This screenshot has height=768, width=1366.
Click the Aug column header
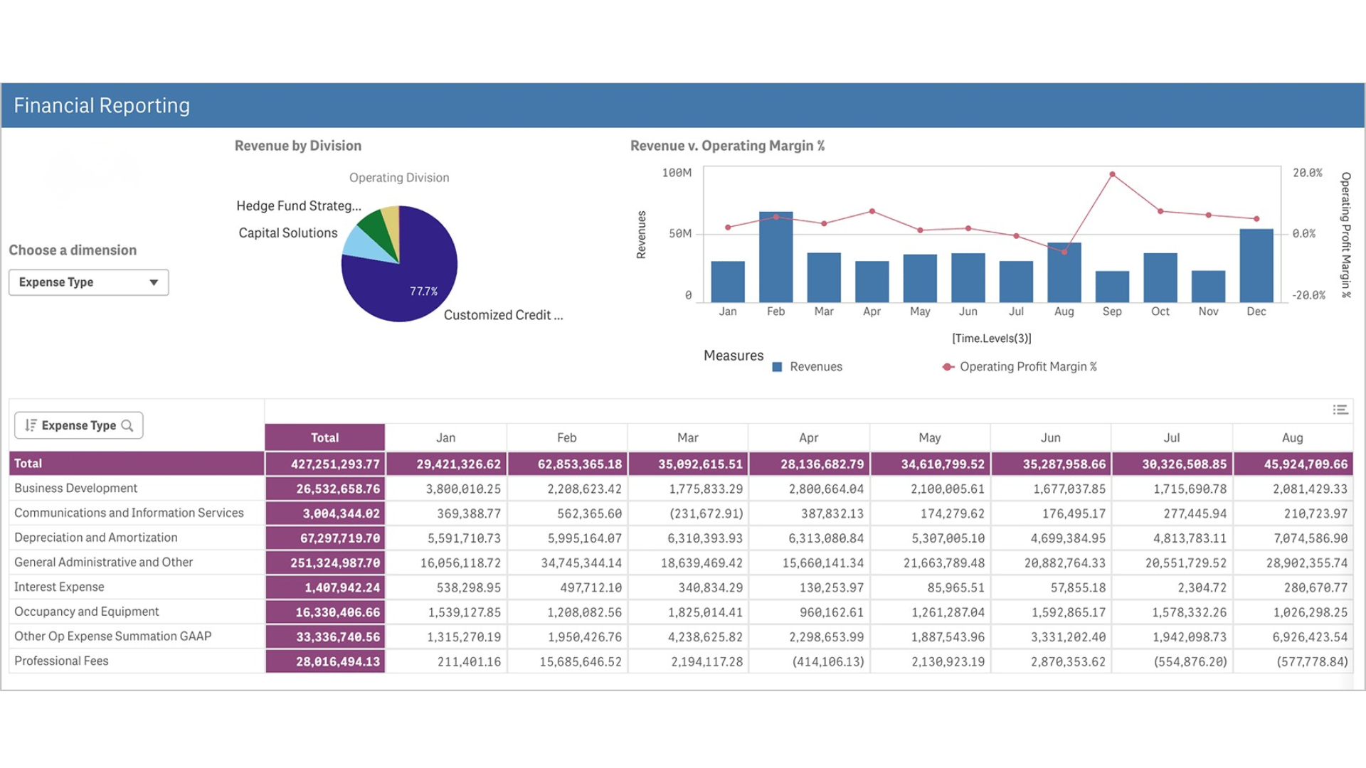(1292, 437)
